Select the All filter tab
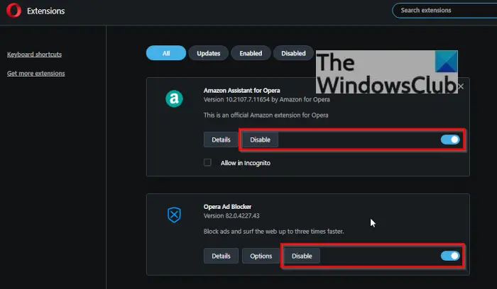The image size is (497, 289). tap(166, 53)
